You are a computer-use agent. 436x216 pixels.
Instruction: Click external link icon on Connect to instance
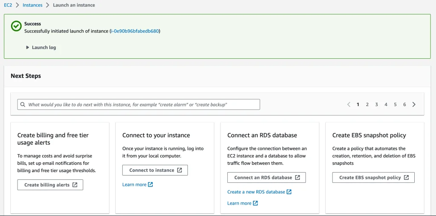point(179,170)
